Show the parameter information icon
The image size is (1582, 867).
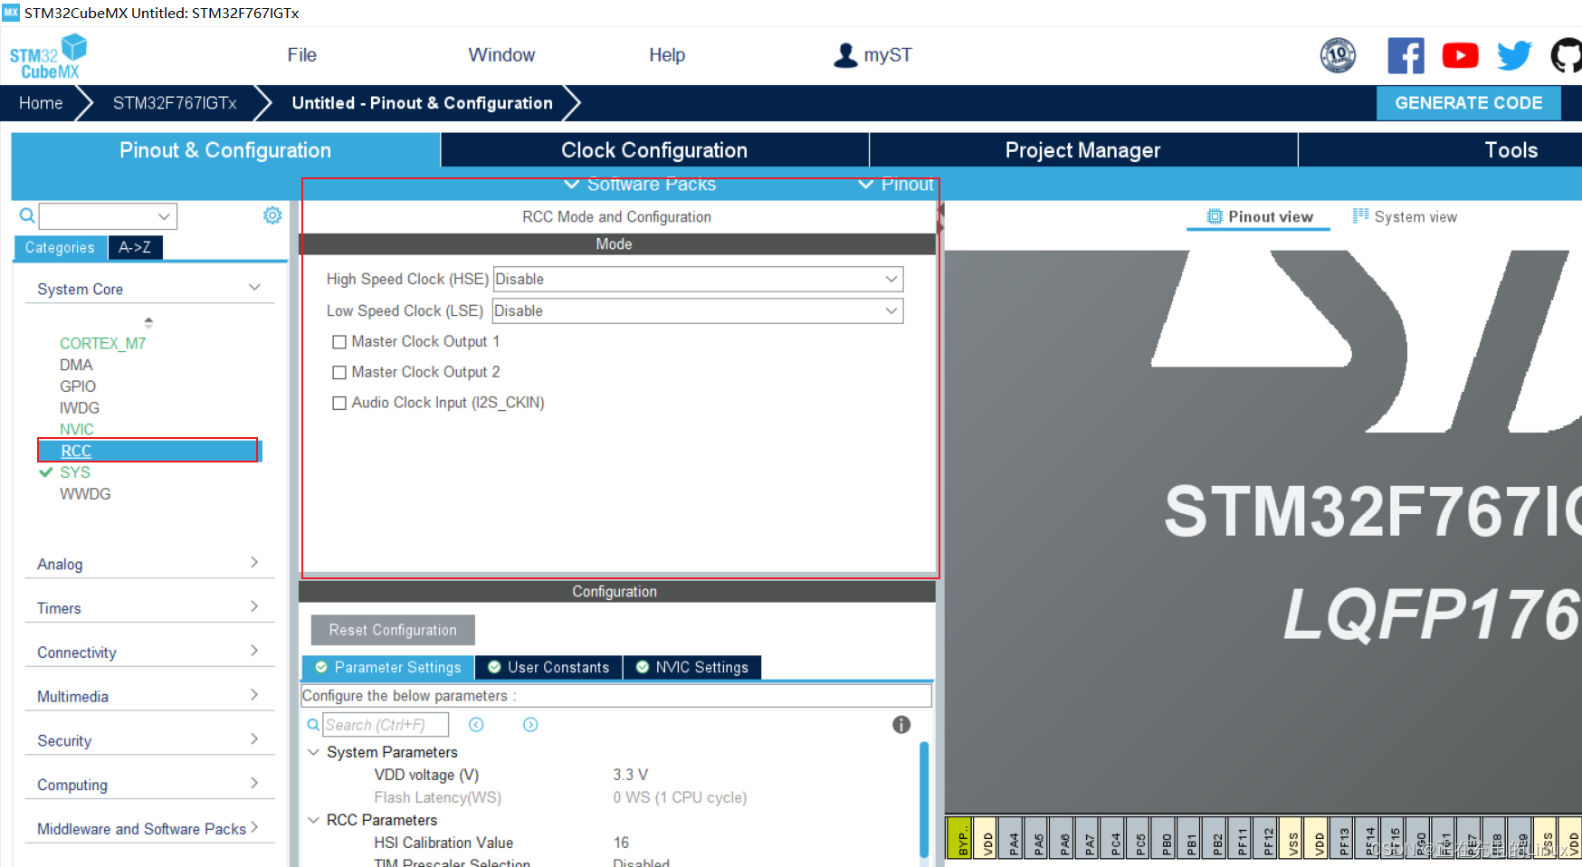901,724
